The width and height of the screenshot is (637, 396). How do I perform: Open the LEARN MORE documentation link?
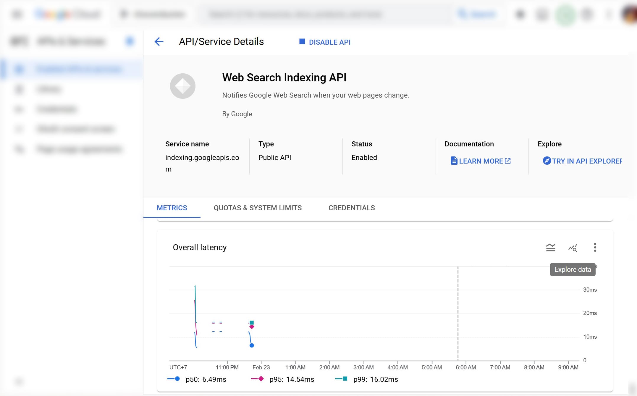pyautogui.click(x=481, y=161)
